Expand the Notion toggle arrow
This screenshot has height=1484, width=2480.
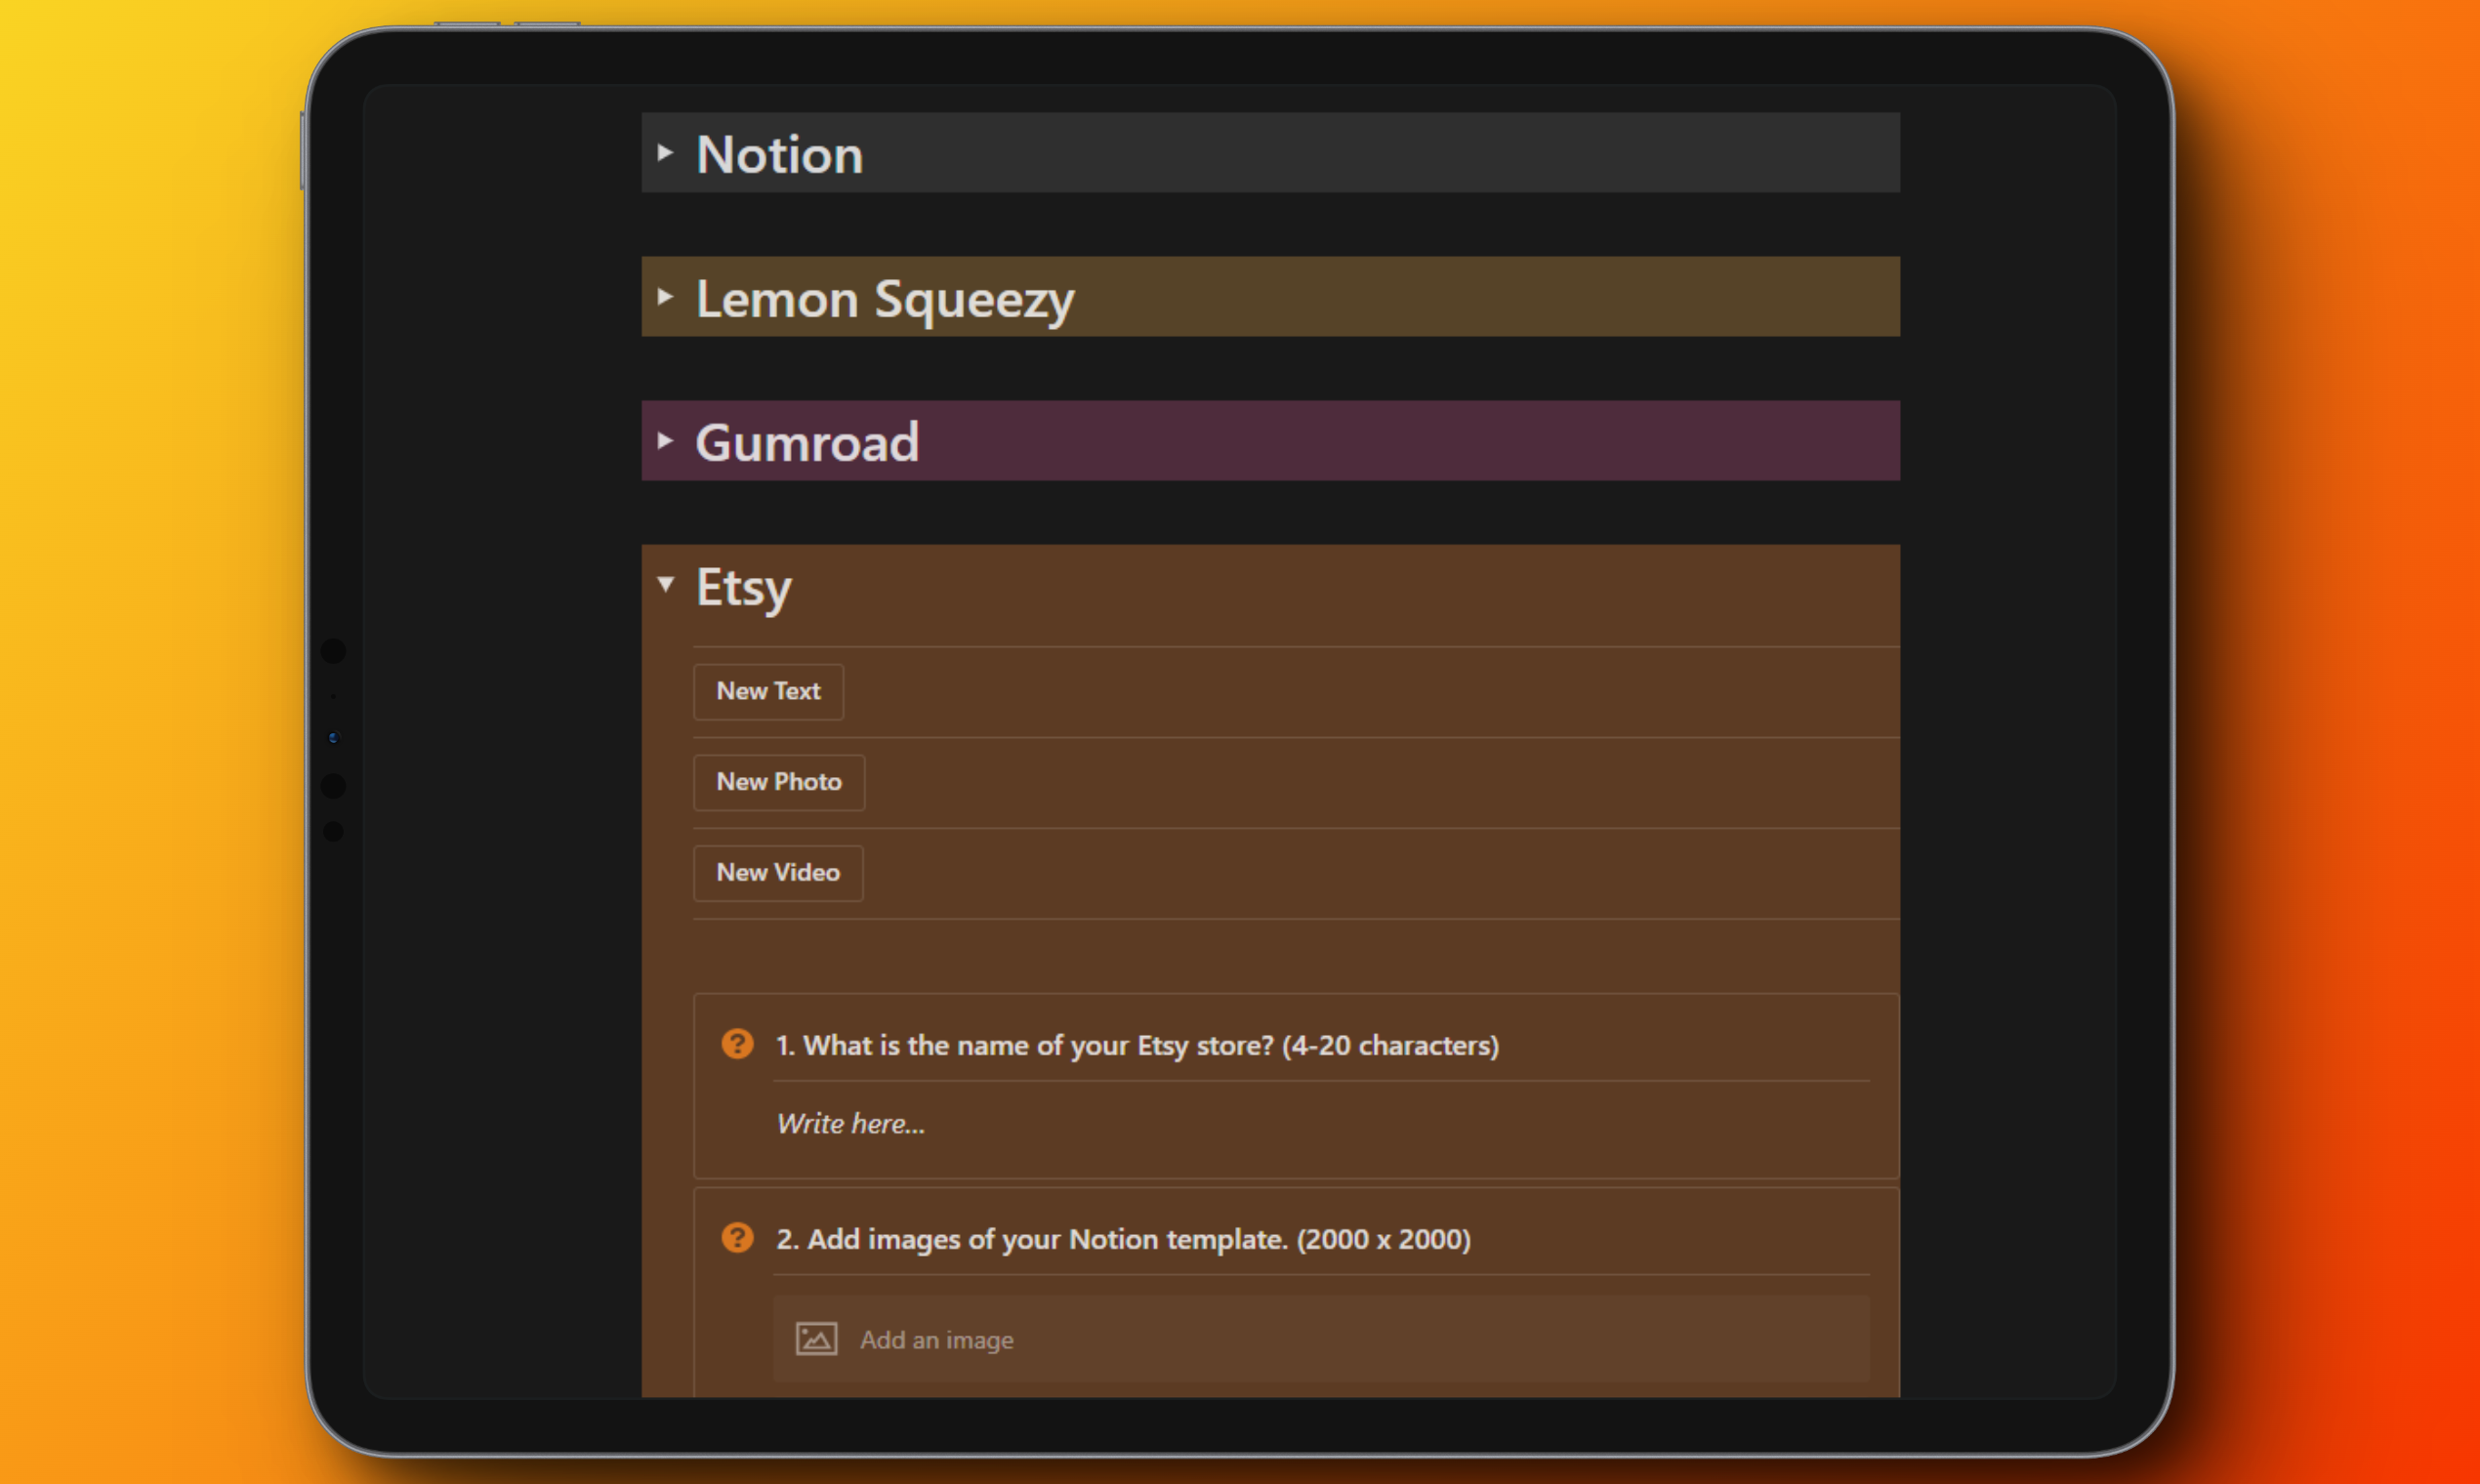click(x=665, y=153)
